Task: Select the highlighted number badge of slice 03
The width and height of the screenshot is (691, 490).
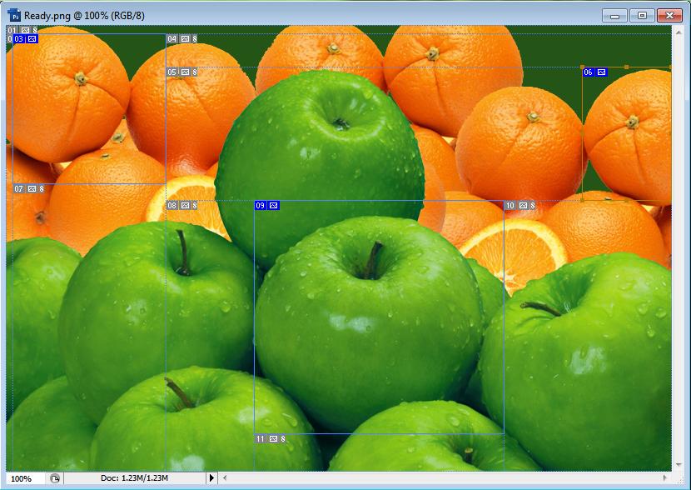Action: click(x=20, y=39)
